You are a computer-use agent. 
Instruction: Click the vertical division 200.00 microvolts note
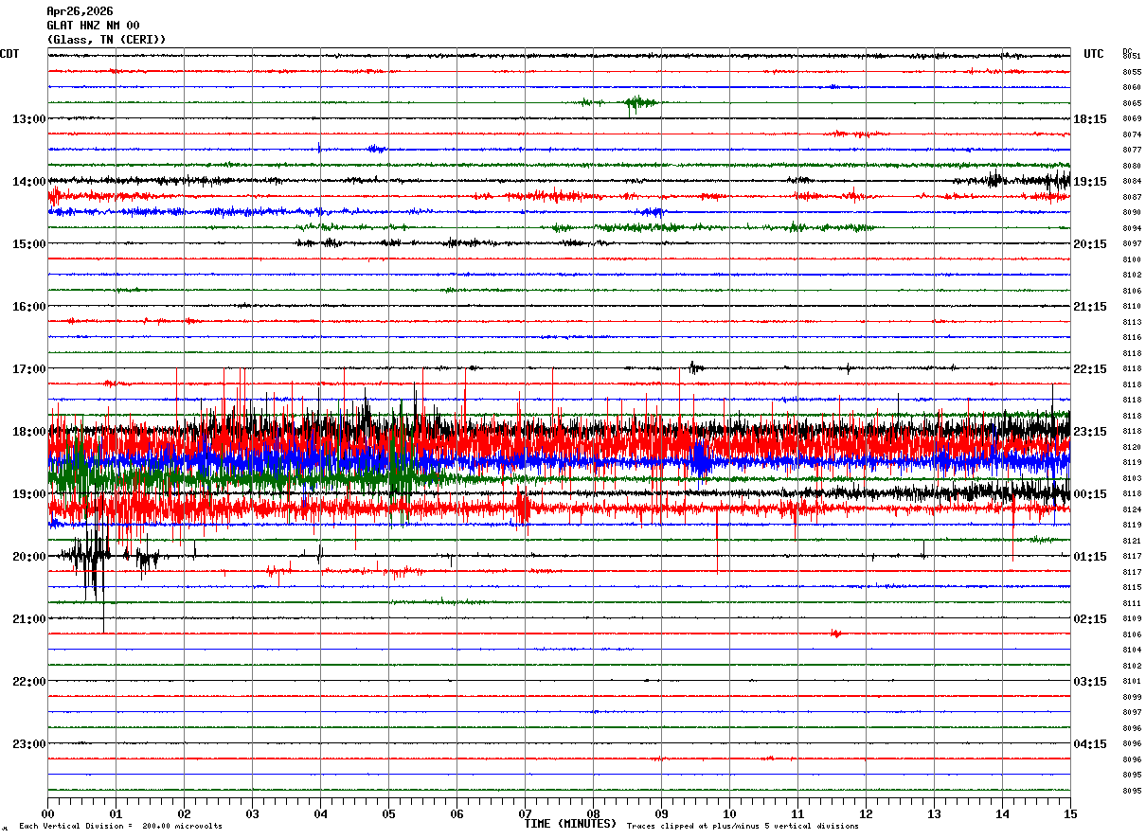coord(120,827)
